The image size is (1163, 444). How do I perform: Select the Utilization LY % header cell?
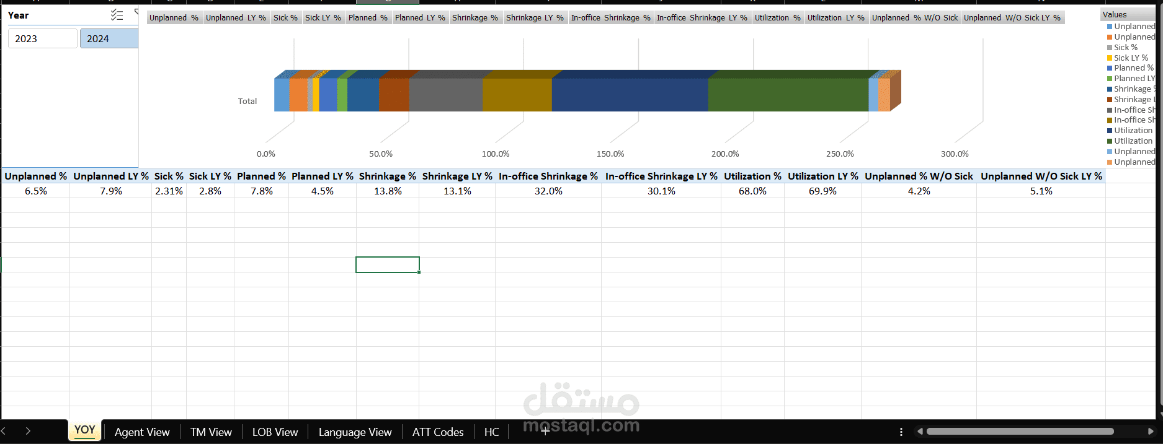click(823, 176)
